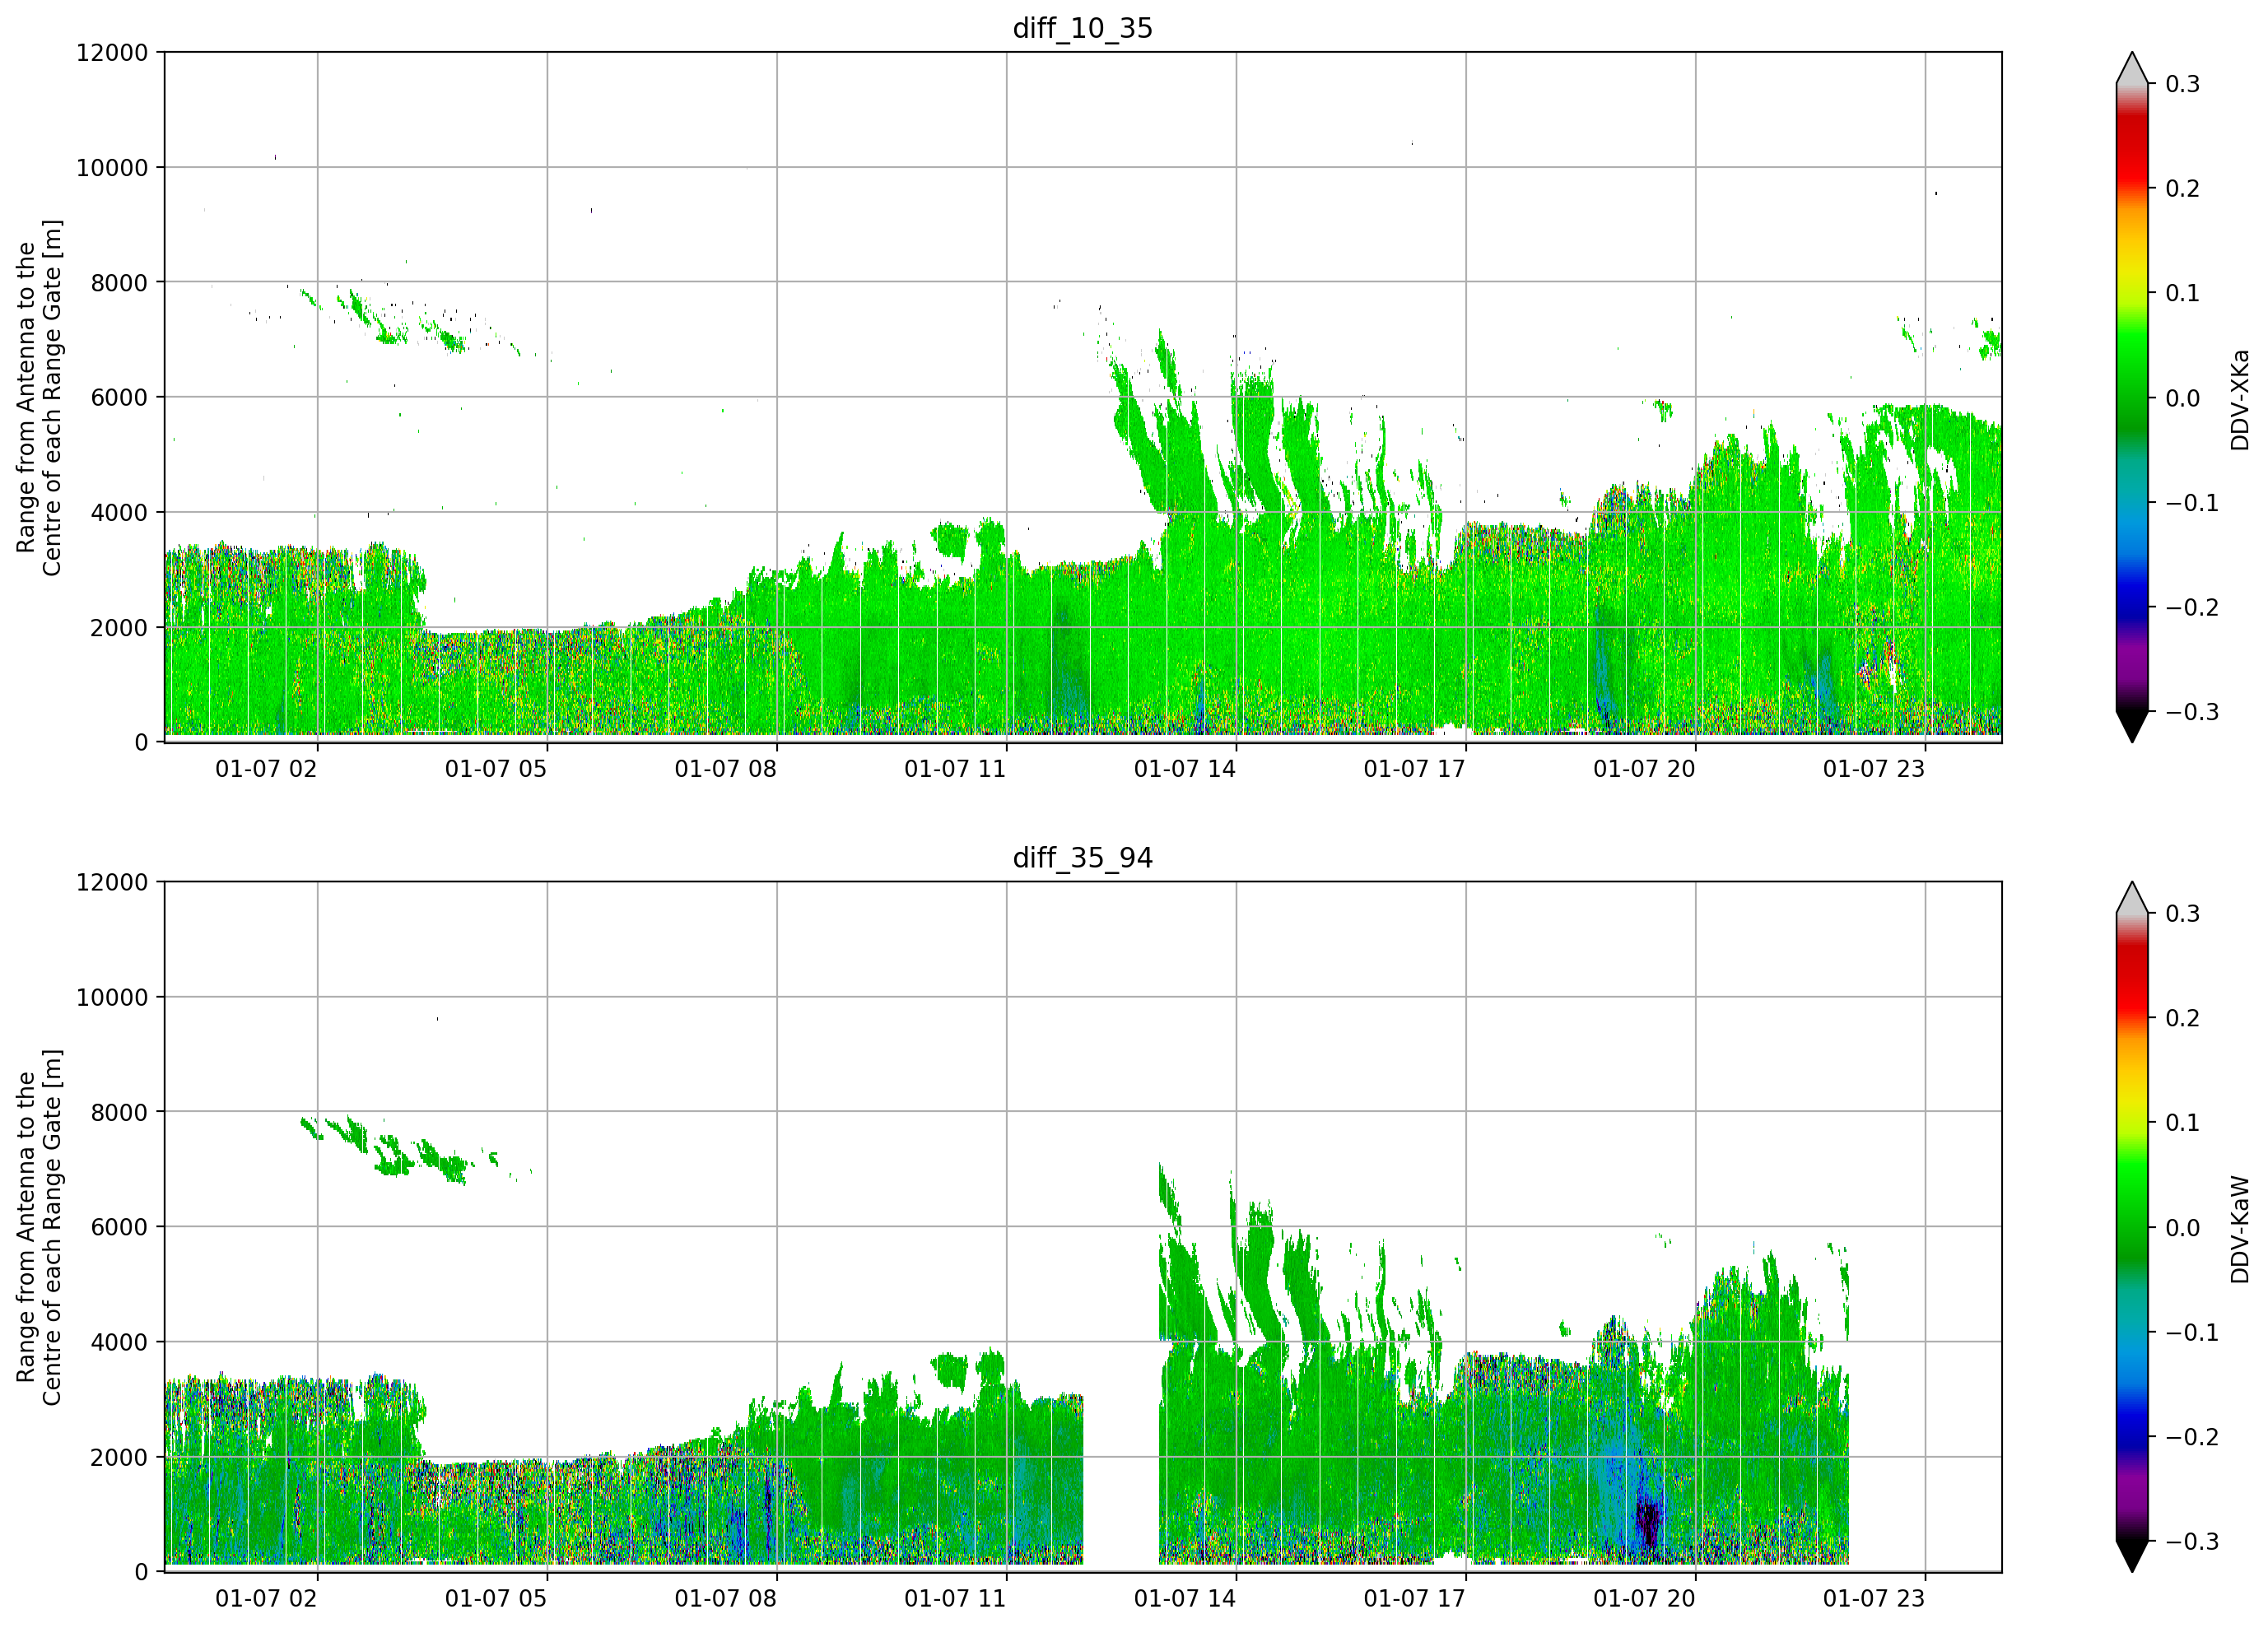Screen dimensions: 2268x1628
Task: Click the '01-07 14' x-tick on diff_35_94
Action: [x=1185, y=1599]
